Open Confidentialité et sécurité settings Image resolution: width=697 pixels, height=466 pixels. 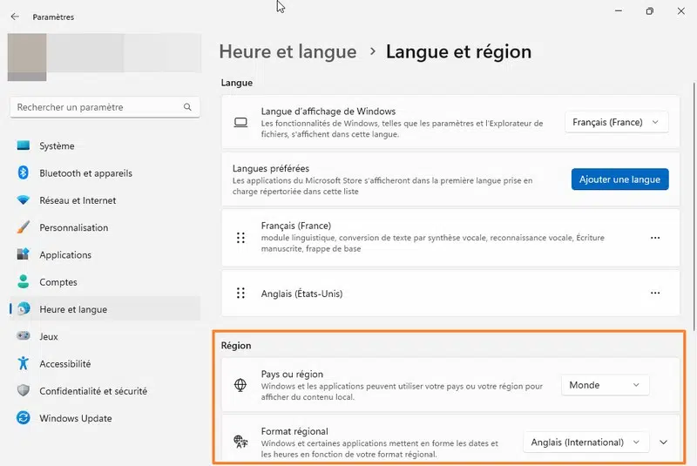[x=105, y=391]
